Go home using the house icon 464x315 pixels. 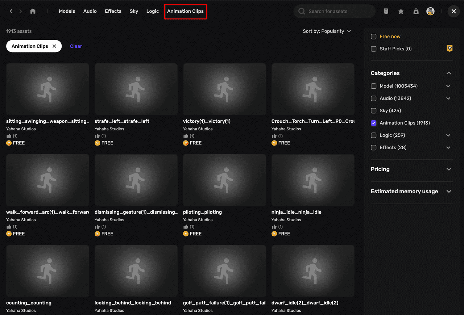click(33, 11)
